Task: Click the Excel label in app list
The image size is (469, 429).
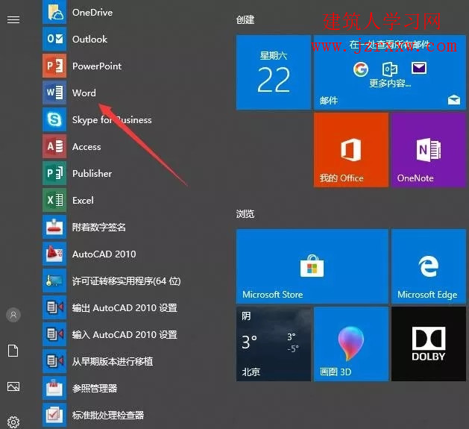Action: [x=83, y=200]
